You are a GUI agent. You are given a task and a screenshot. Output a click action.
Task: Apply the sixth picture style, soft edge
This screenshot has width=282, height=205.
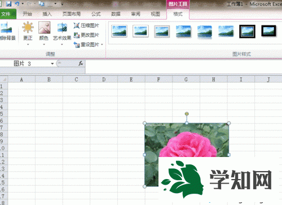click(x=226, y=31)
